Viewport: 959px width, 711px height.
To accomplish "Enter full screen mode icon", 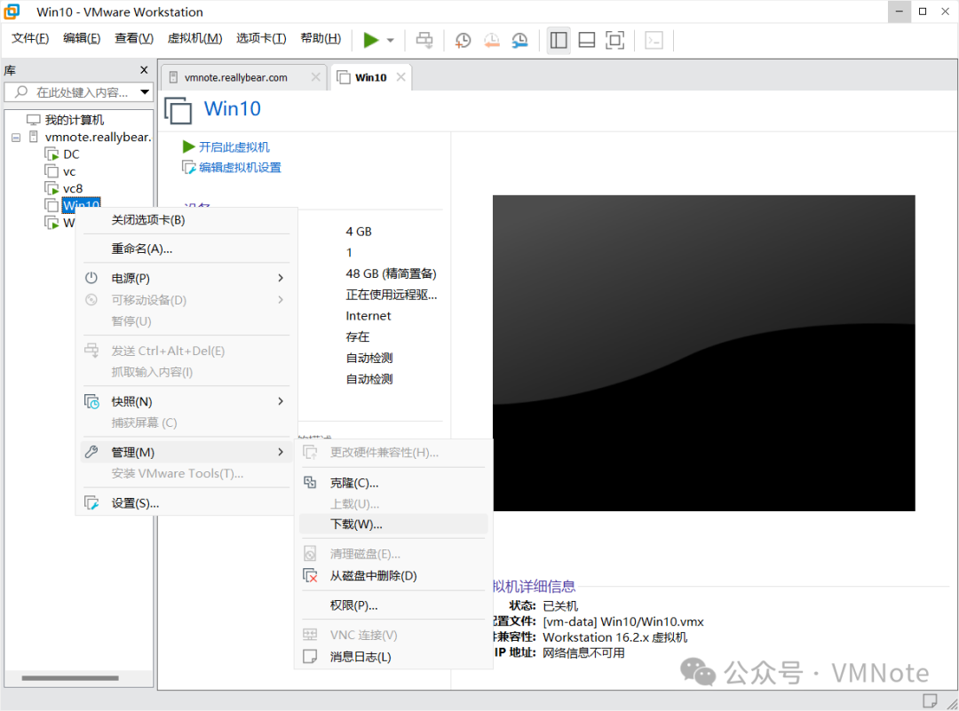I will pos(614,40).
